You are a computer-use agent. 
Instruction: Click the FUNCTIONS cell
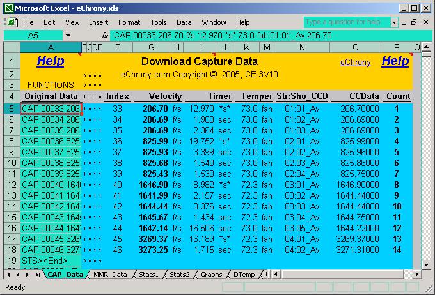pos(51,85)
